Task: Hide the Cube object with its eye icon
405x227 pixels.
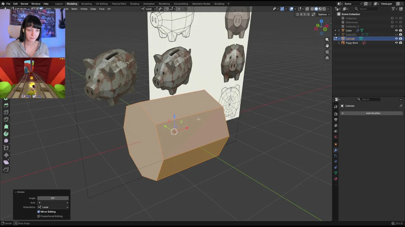Action: [x=396, y=31]
